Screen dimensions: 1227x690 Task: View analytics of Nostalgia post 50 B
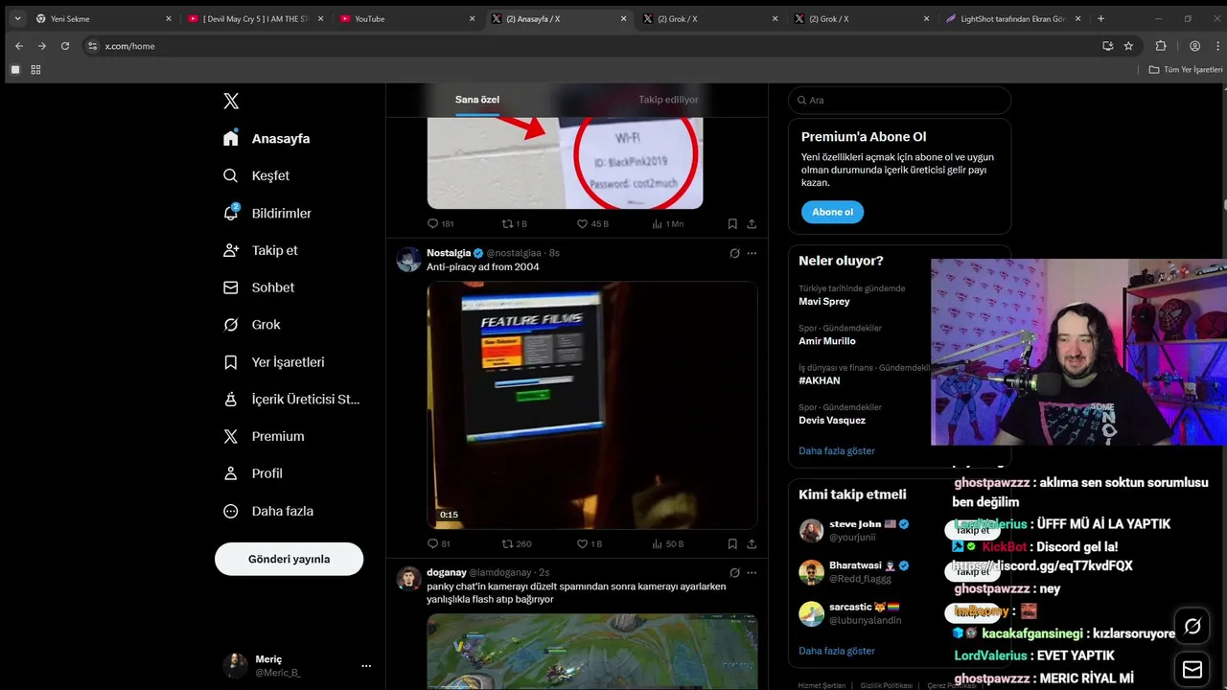coord(667,543)
